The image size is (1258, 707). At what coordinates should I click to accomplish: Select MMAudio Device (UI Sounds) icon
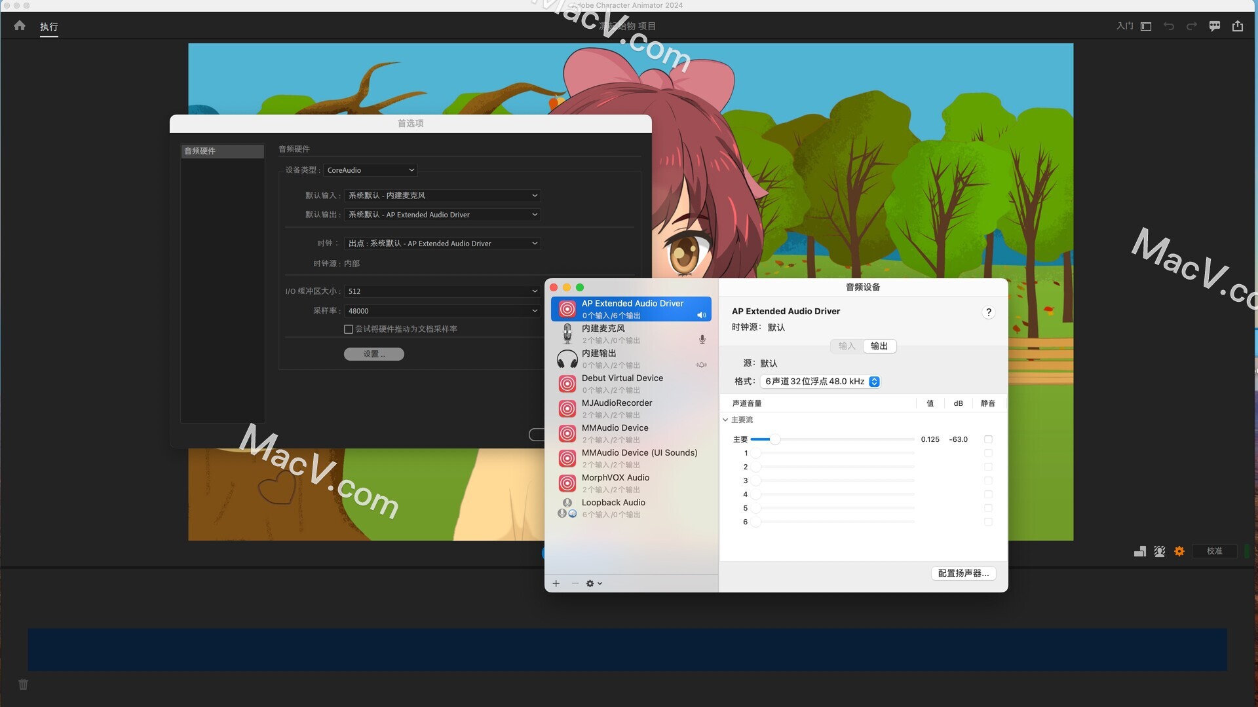pos(567,458)
